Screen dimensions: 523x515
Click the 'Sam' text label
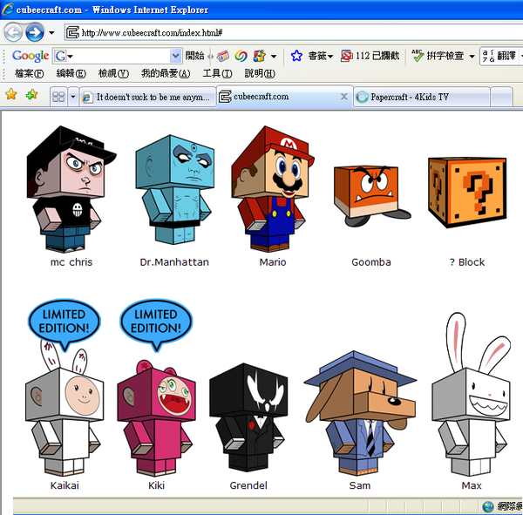(x=360, y=485)
